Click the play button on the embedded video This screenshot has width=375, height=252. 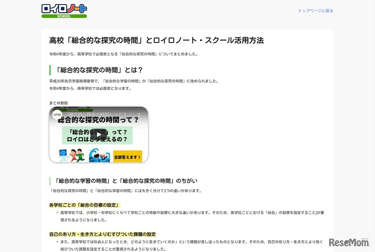[x=99, y=135]
